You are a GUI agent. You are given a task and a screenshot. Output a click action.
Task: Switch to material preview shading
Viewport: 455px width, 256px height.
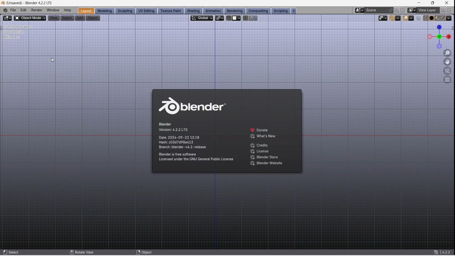pos(438,18)
